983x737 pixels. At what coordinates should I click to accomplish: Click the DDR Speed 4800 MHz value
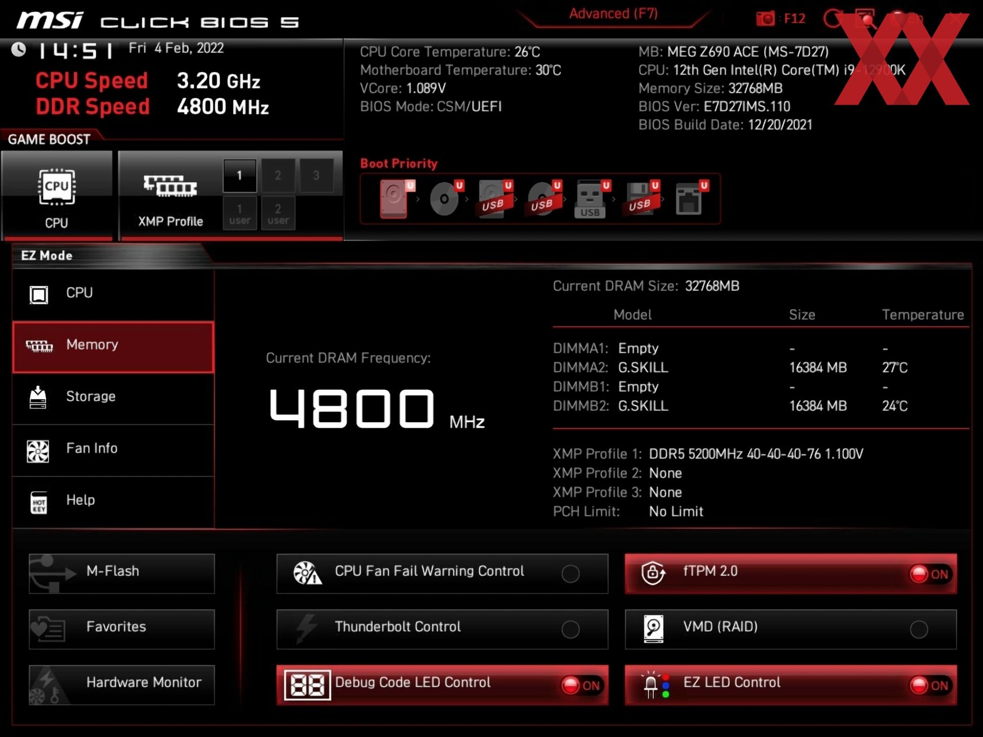(223, 107)
